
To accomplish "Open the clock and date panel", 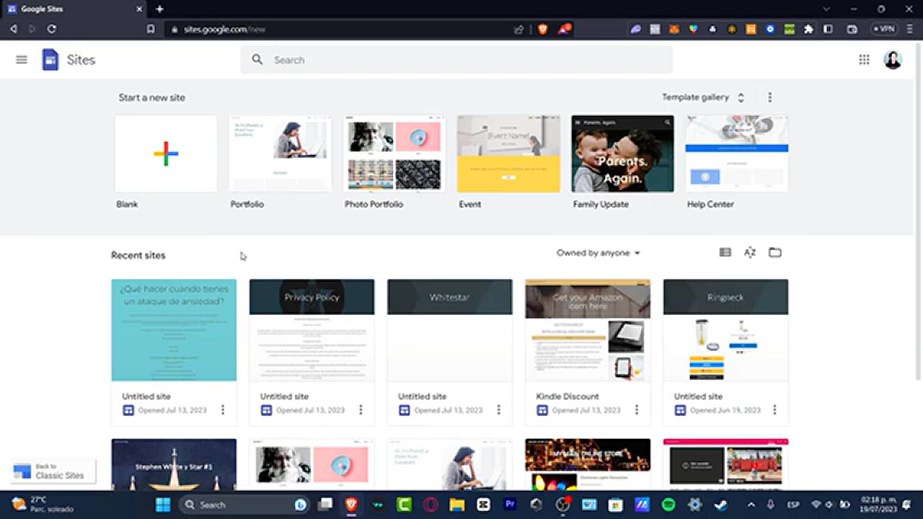I will click(878, 505).
